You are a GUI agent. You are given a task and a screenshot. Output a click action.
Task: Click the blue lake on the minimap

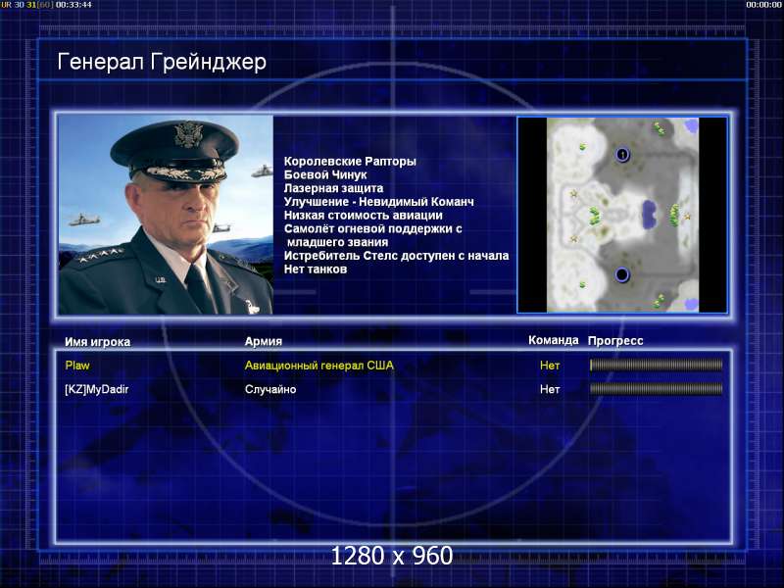tap(649, 214)
